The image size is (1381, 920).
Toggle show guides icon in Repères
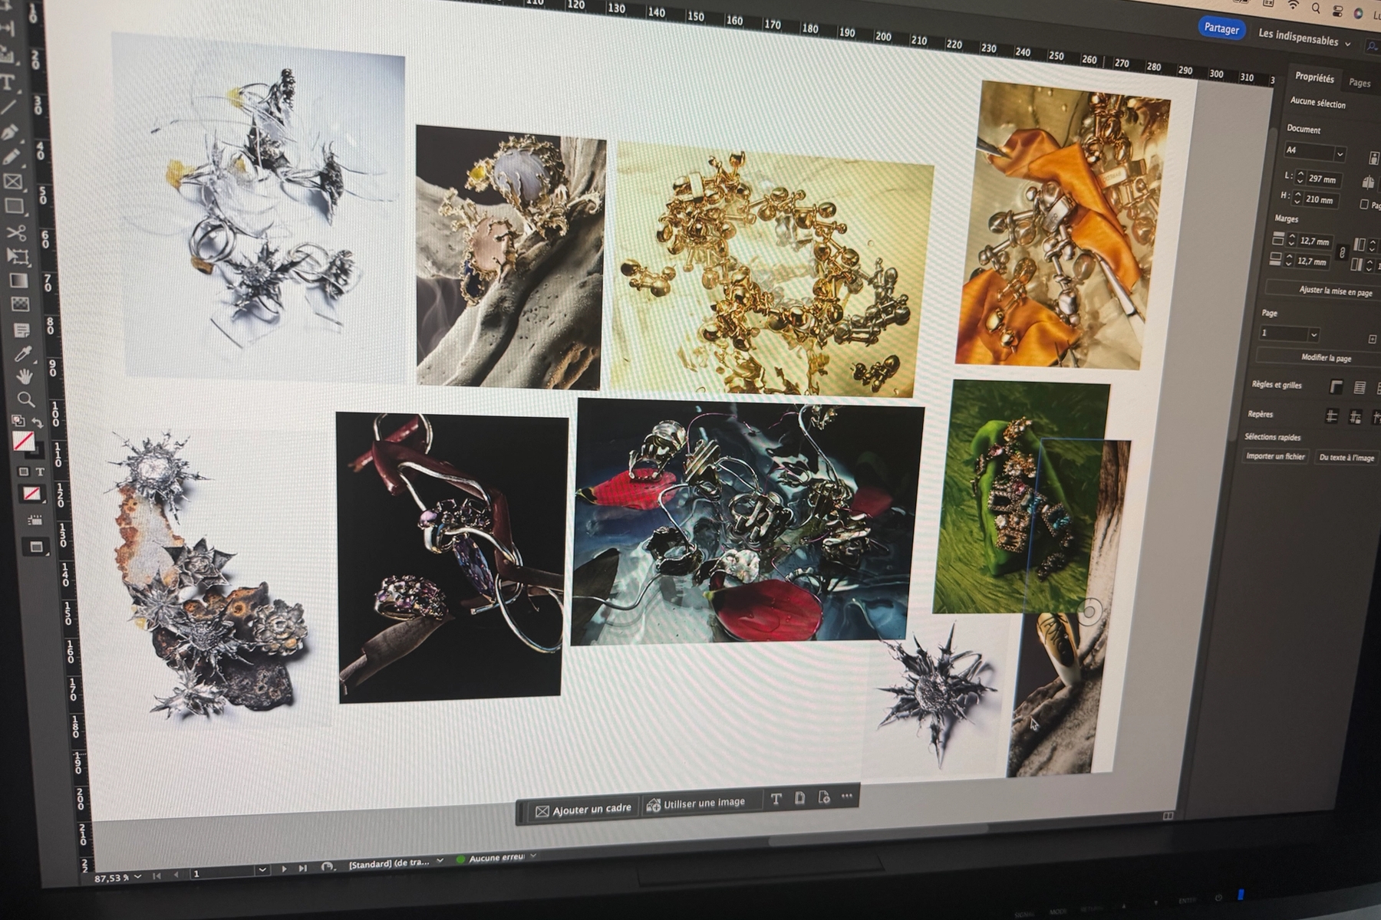pyautogui.click(x=1331, y=416)
